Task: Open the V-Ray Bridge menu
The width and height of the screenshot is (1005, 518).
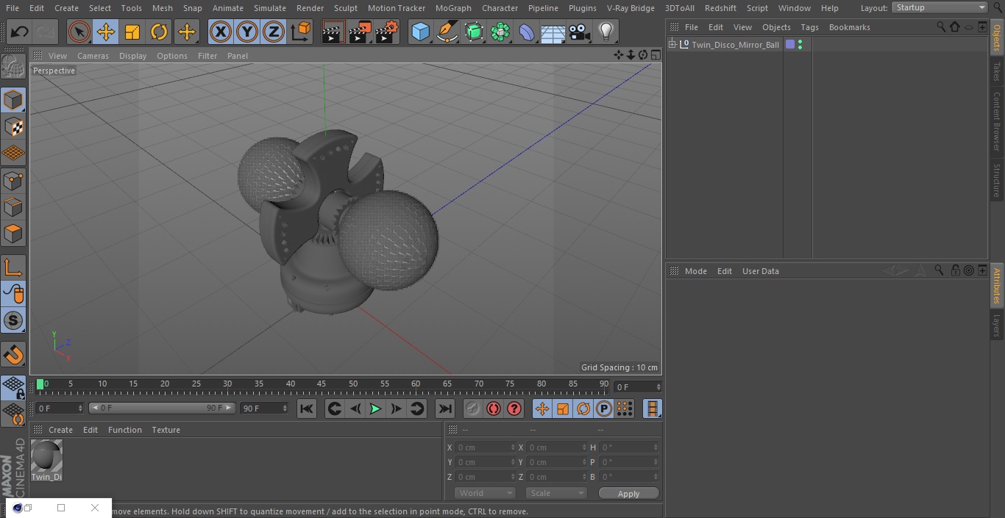Action: 631,8
